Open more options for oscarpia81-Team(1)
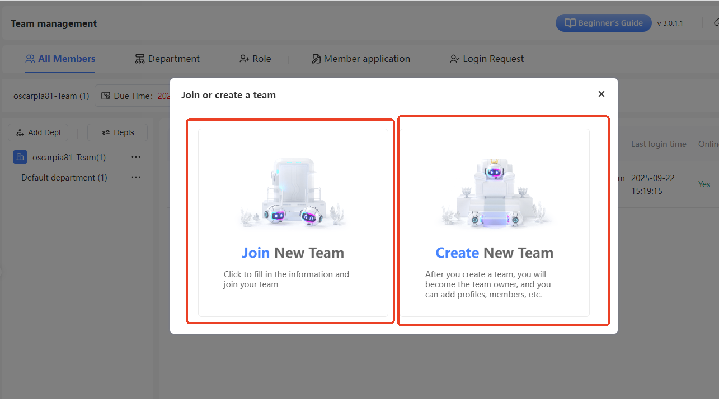The width and height of the screenshot is (719, 399). pyautogui.click(x=136, y=158)
